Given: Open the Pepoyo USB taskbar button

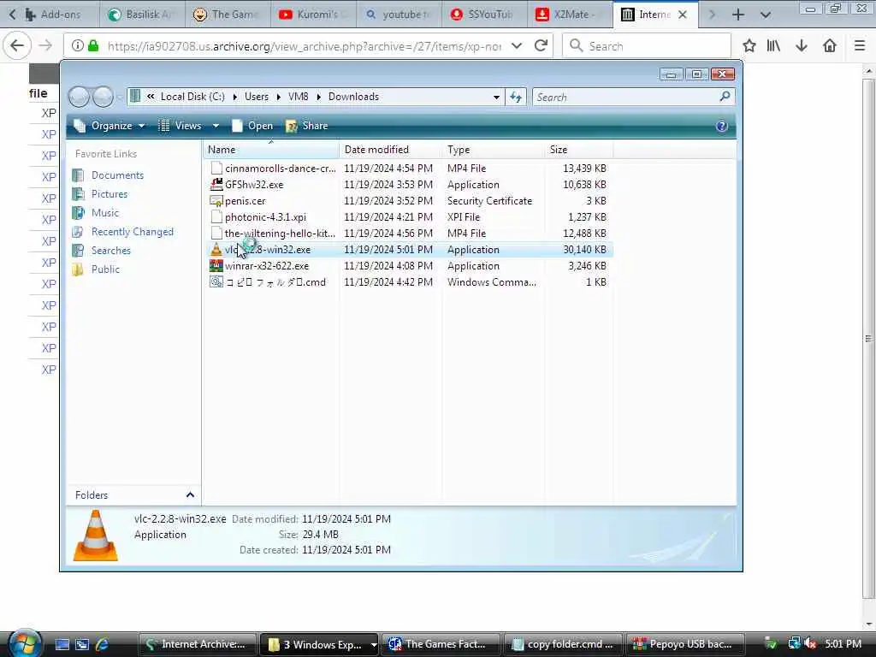Looking at the screenshot, I should [x=686, y=644].
